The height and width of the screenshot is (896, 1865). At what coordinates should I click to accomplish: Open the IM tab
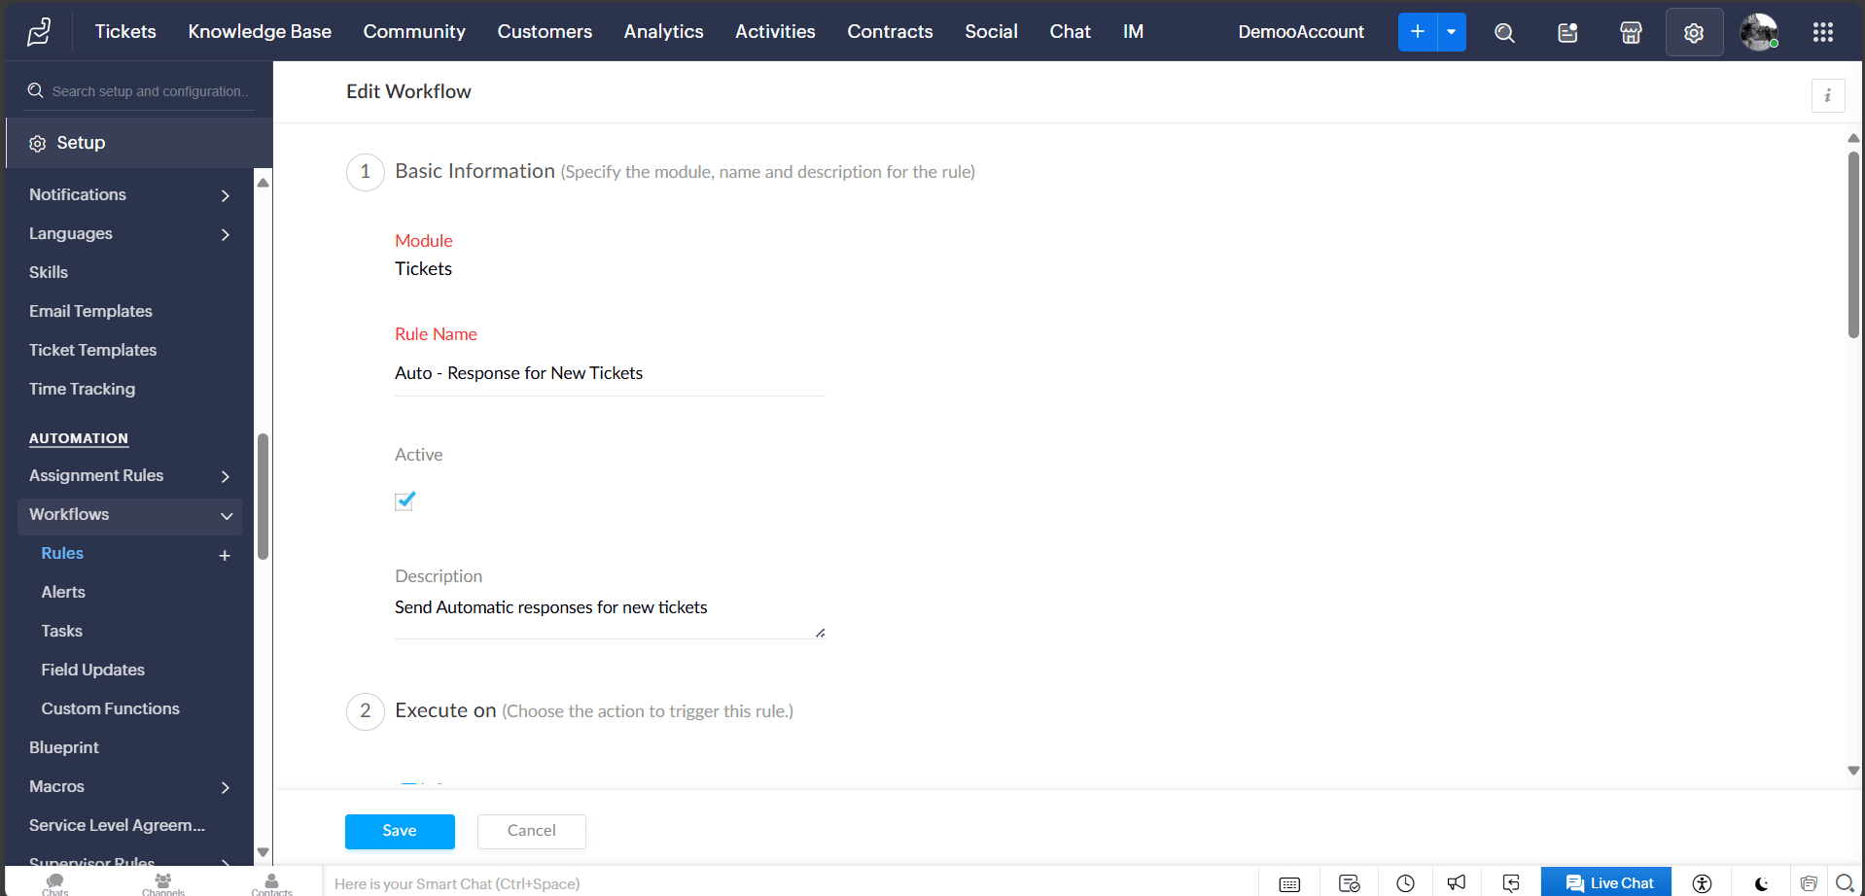point(1133,31)
